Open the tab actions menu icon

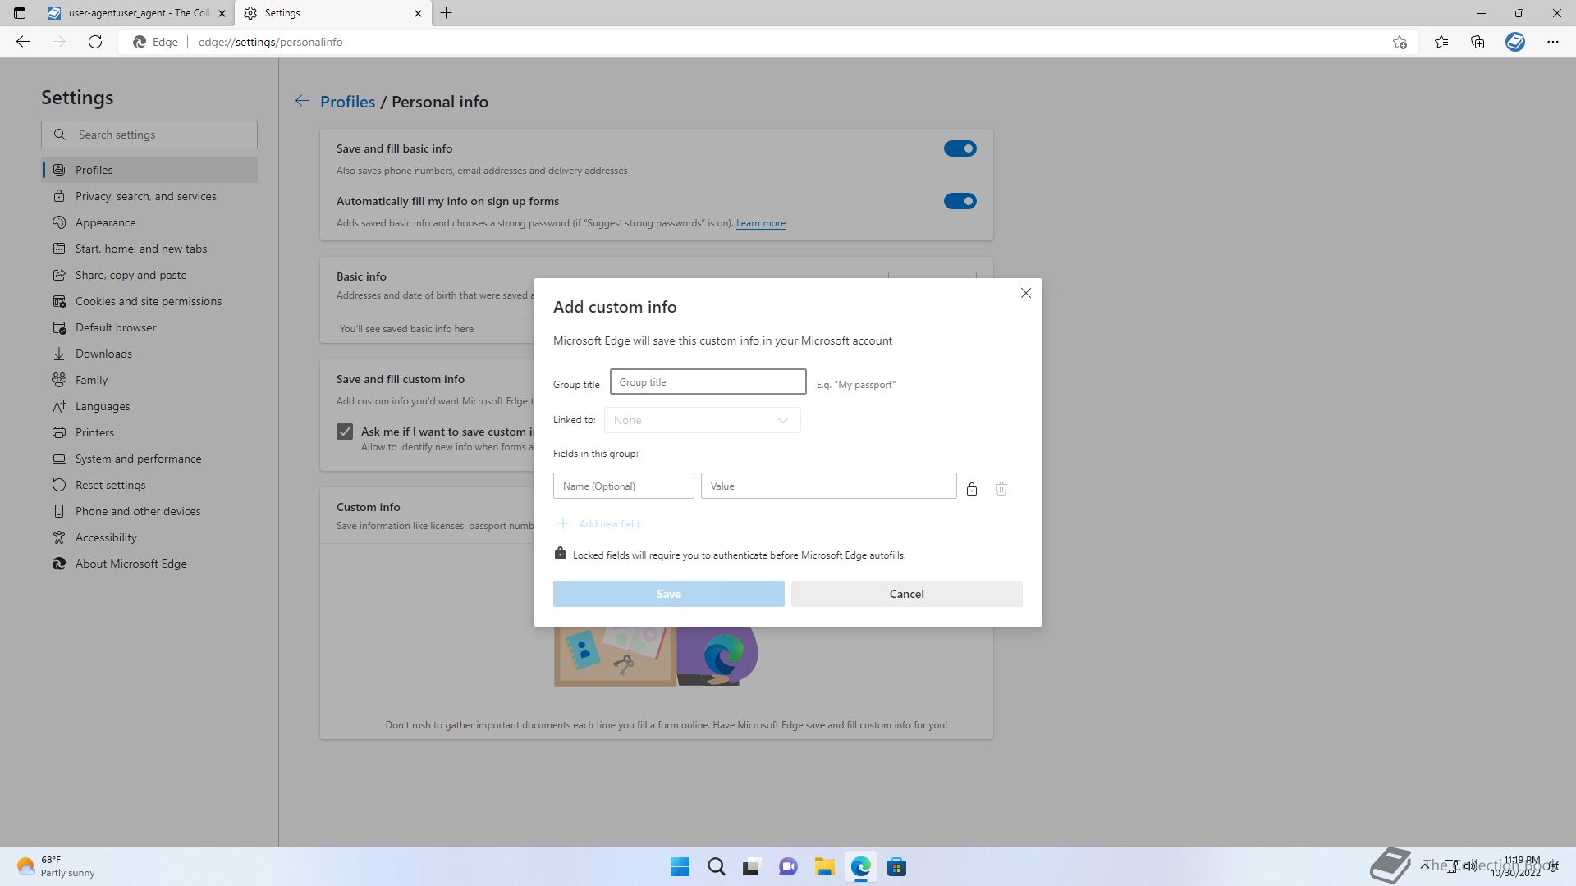pos(20,13)
